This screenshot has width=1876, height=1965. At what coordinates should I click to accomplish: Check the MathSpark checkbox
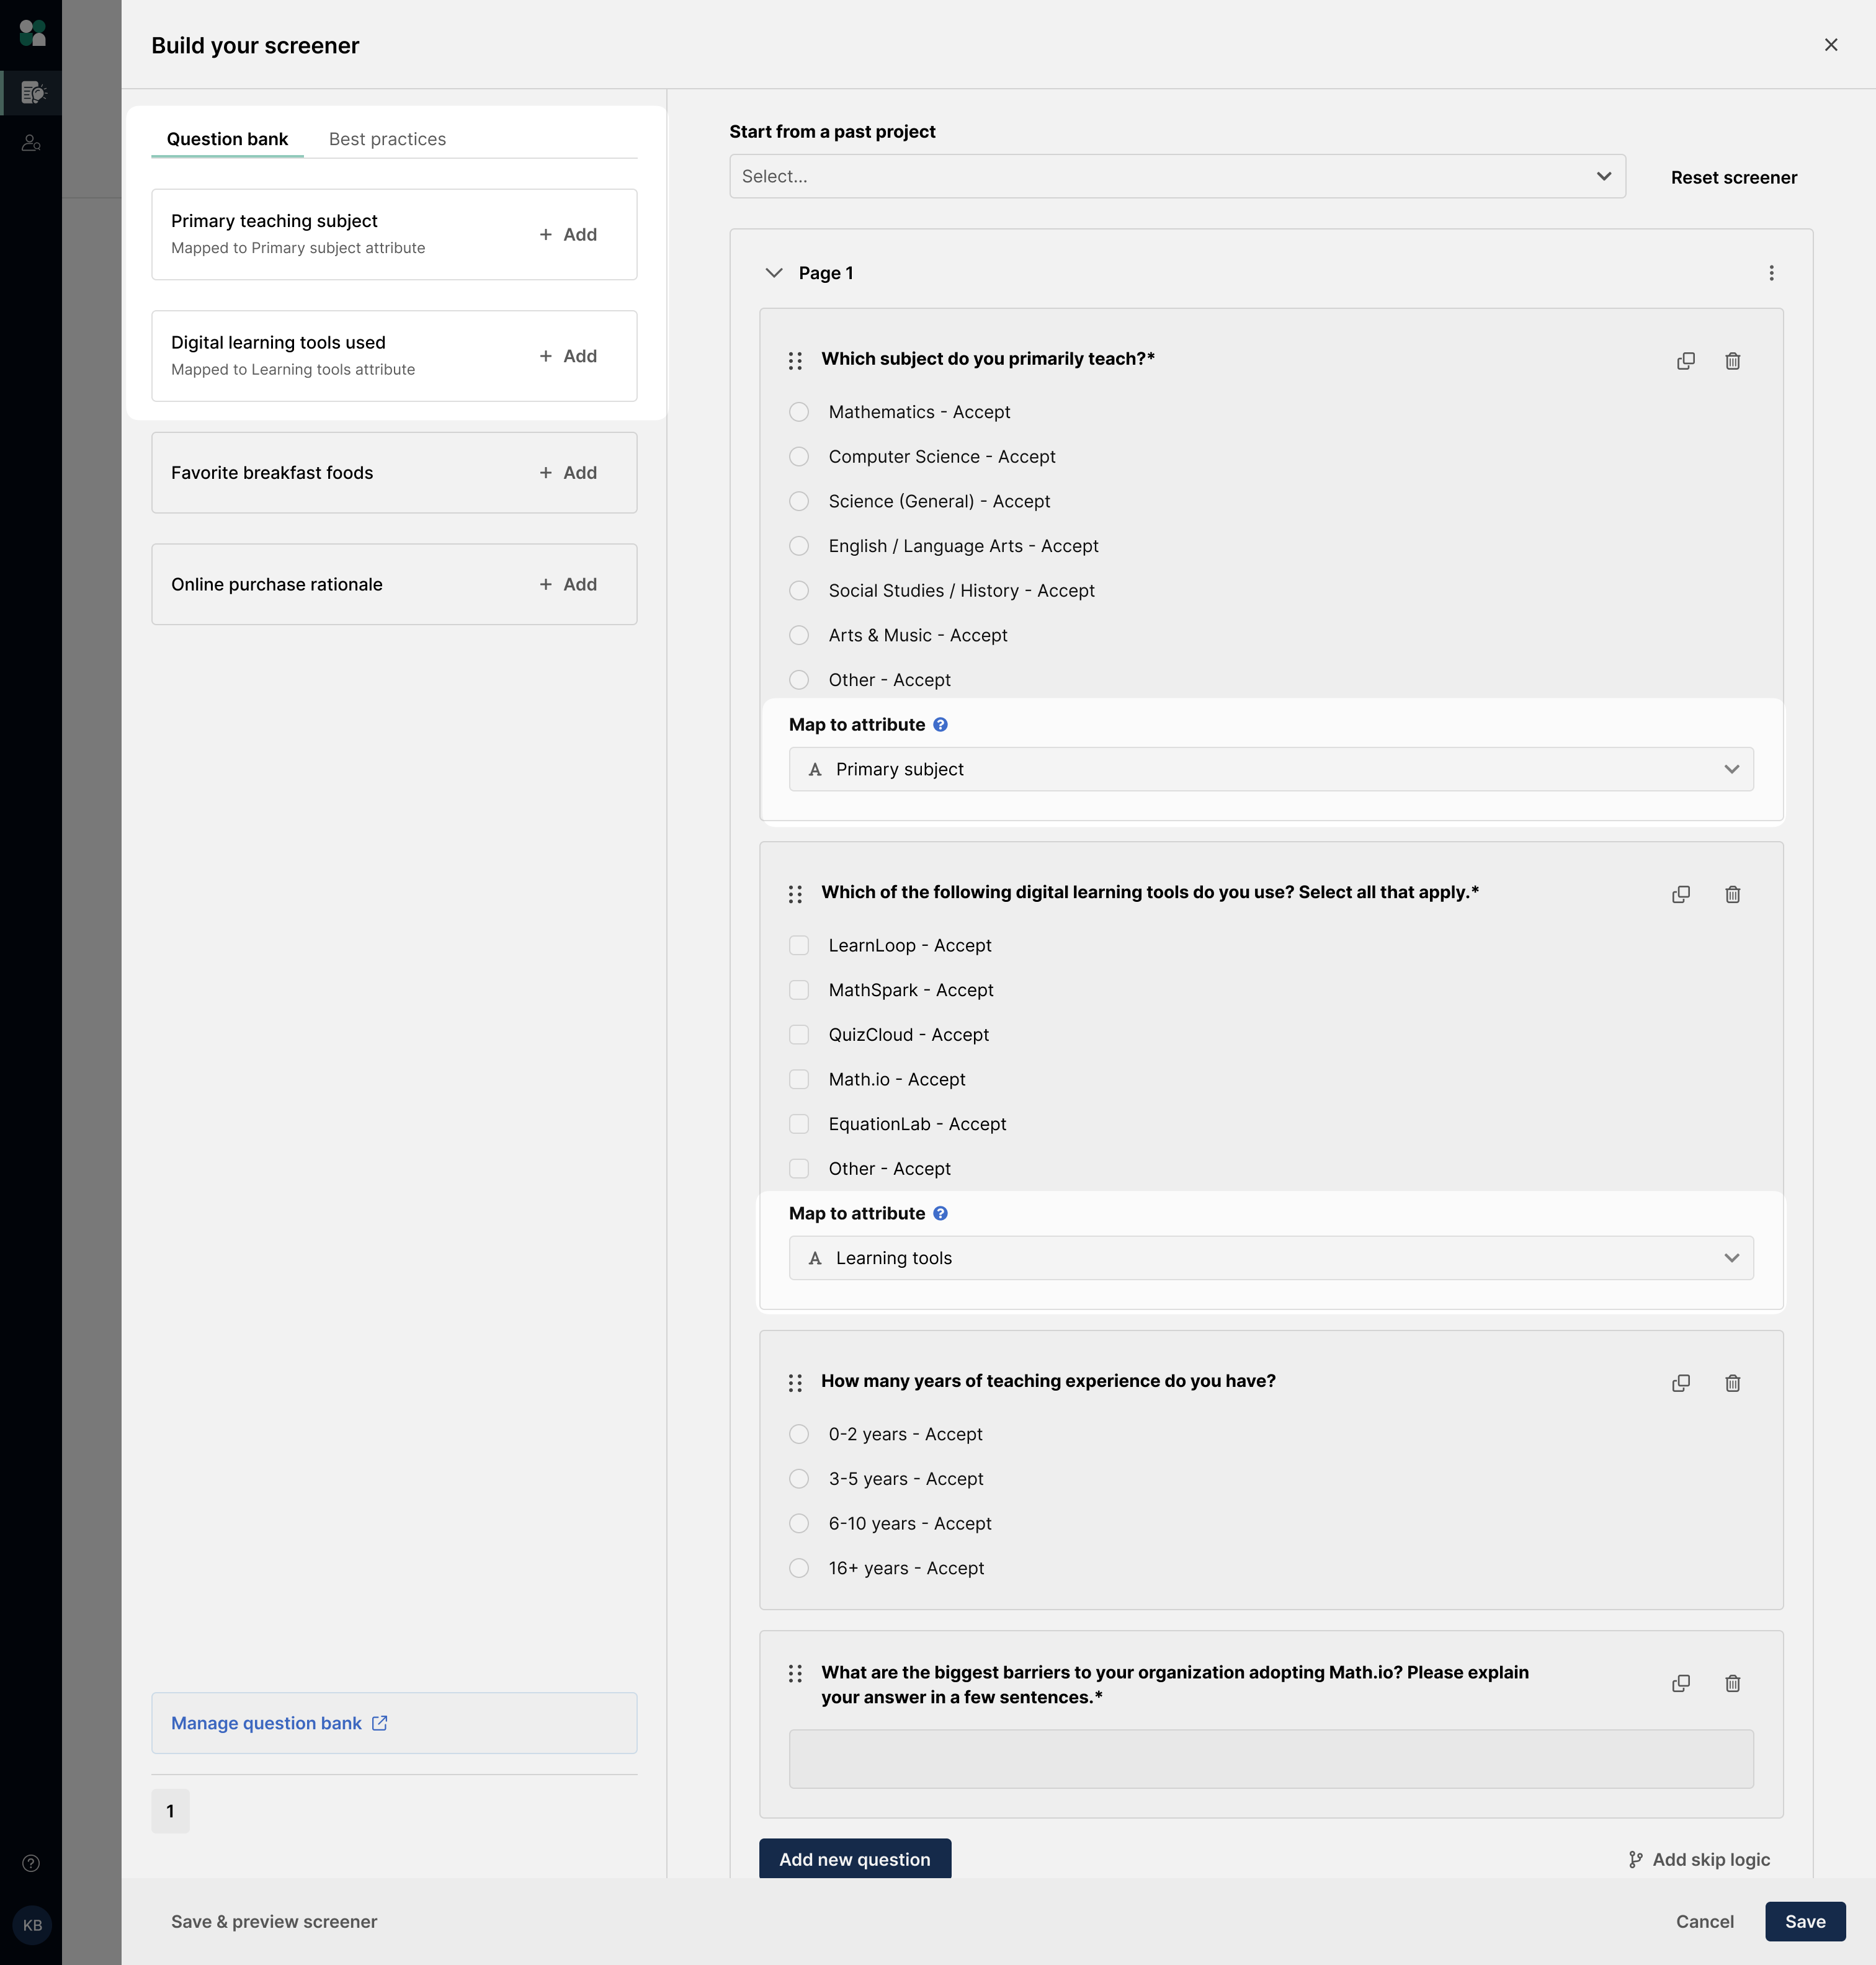tap(798, 990)
